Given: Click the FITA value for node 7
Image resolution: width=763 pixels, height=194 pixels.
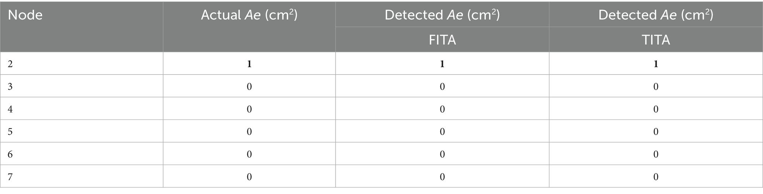Looking at the screenshot, I should (442, 177).
